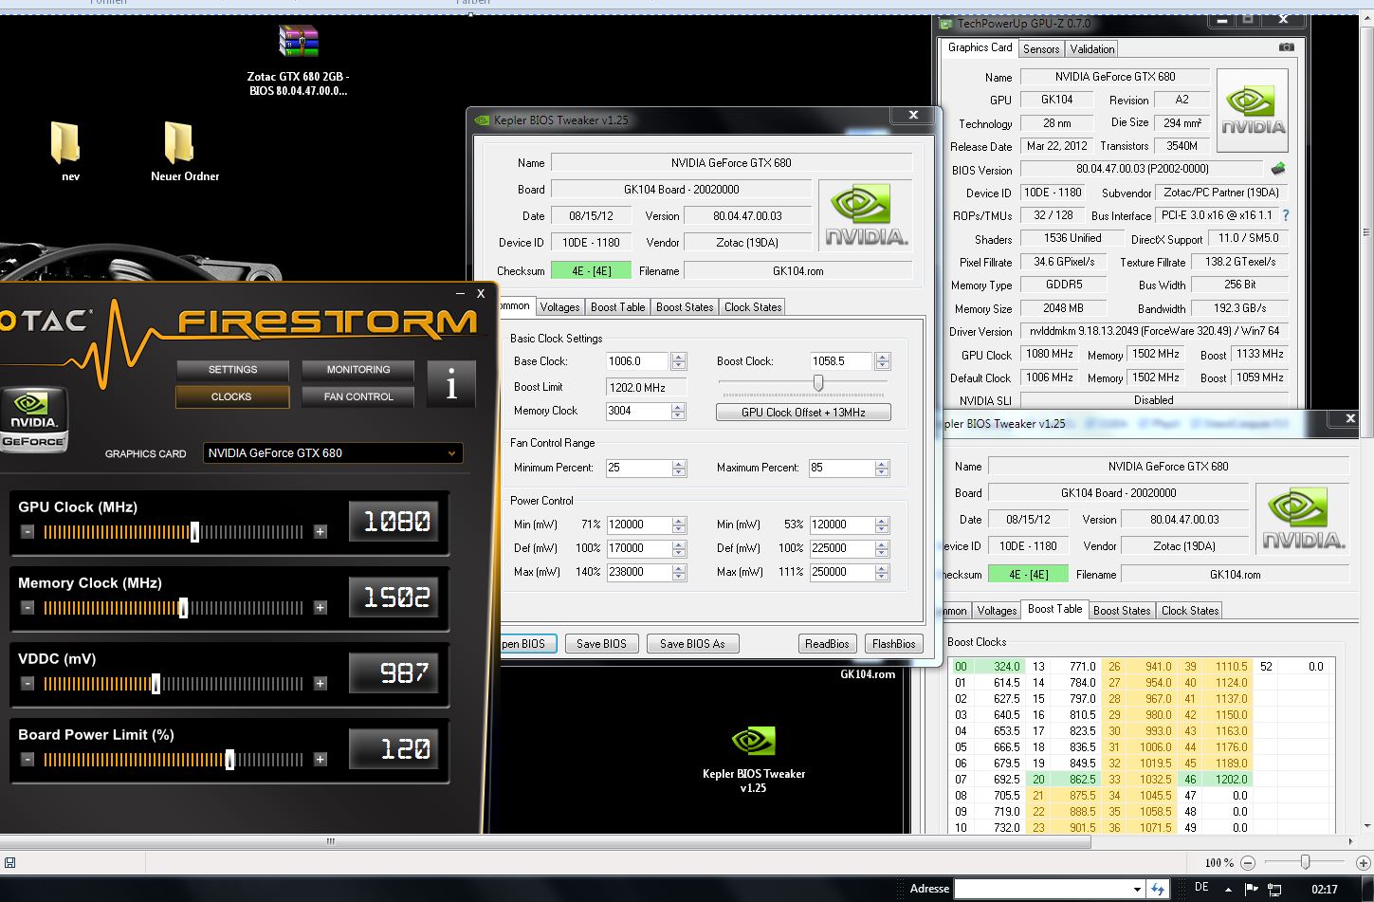Open the Boost States tab in the front Kepler window

685,307
